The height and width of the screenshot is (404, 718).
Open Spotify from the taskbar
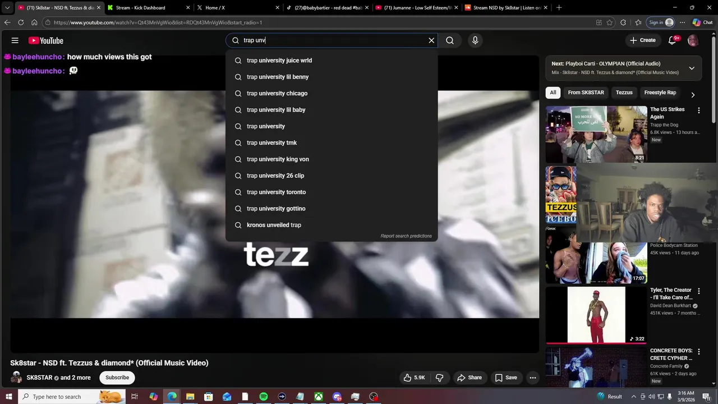(263, 397)
